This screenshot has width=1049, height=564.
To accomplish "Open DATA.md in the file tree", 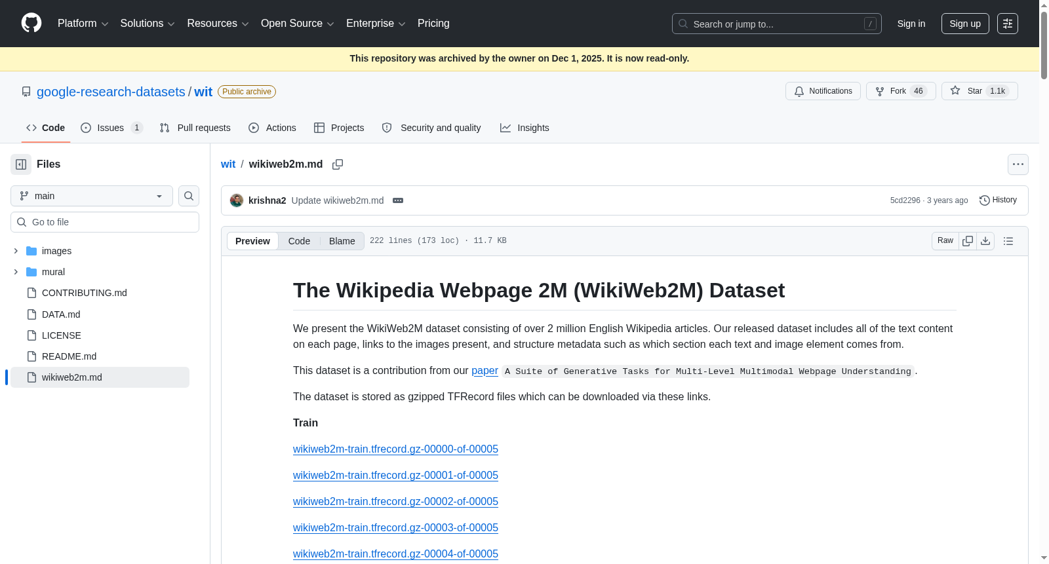I will pyautogui.click(x=61, y=314).
